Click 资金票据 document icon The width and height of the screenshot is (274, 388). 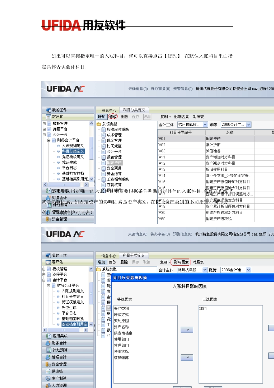point(104,168)
